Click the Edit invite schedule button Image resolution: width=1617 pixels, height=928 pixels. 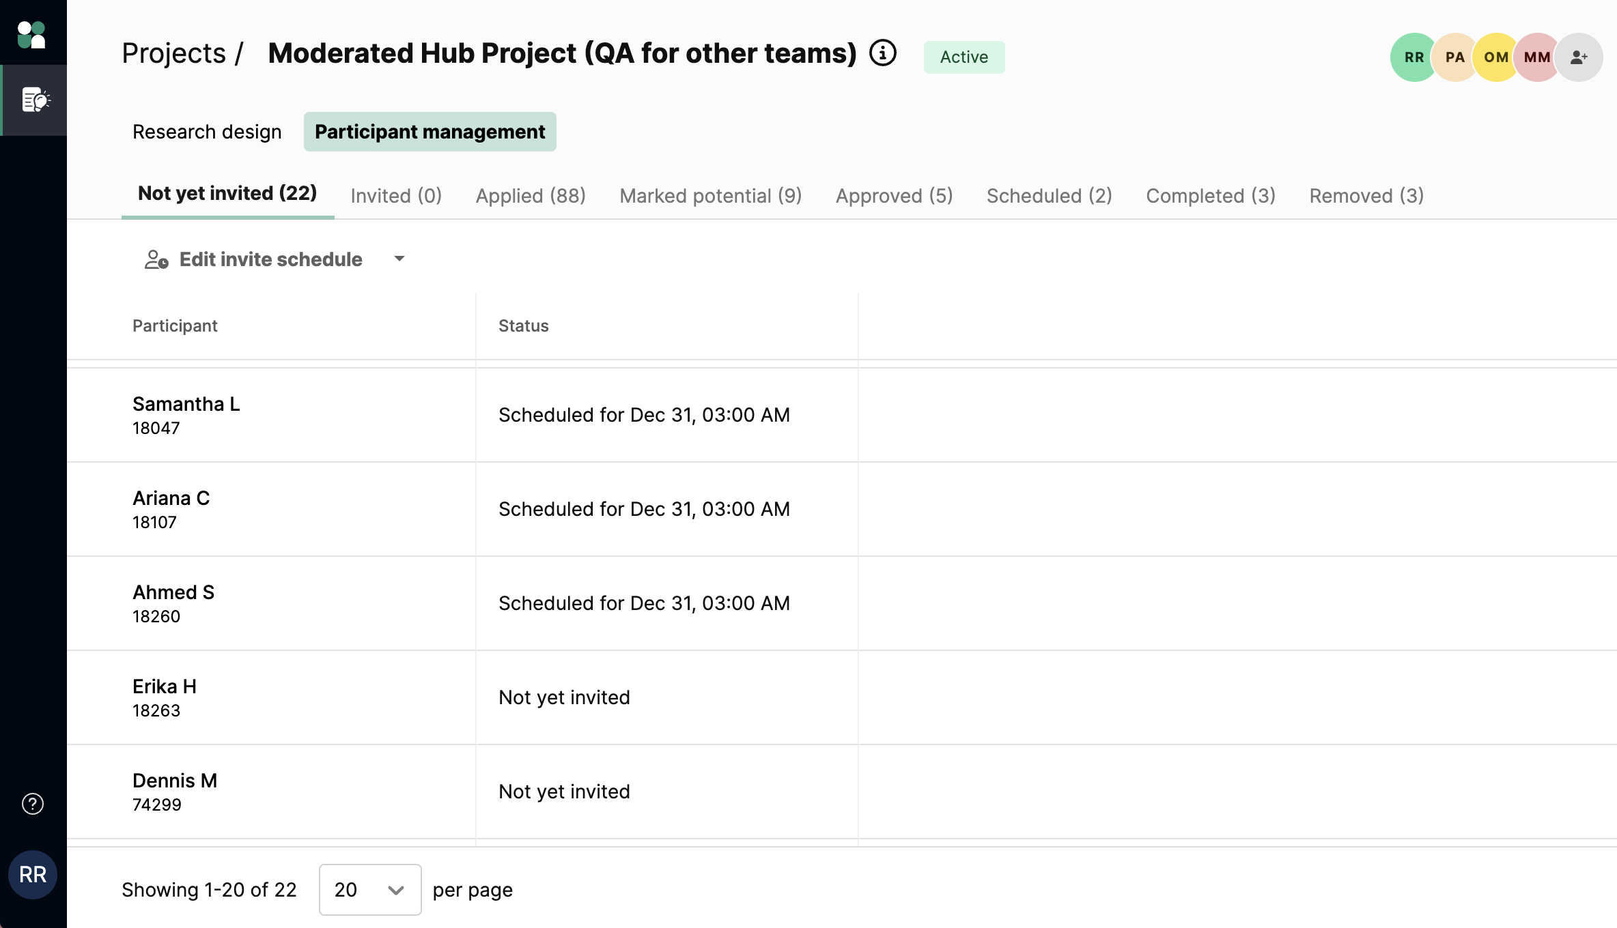[270, 259]
